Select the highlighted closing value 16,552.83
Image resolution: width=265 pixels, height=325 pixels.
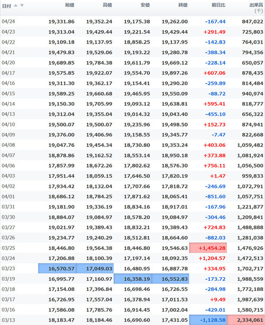(x=170, y=279)
